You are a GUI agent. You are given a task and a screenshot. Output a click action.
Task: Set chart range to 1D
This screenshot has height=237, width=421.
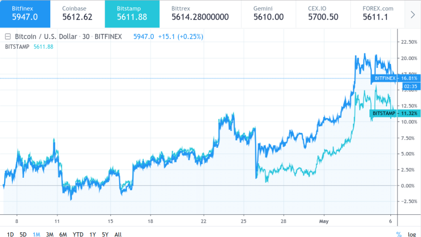click(x=10, y=234)
